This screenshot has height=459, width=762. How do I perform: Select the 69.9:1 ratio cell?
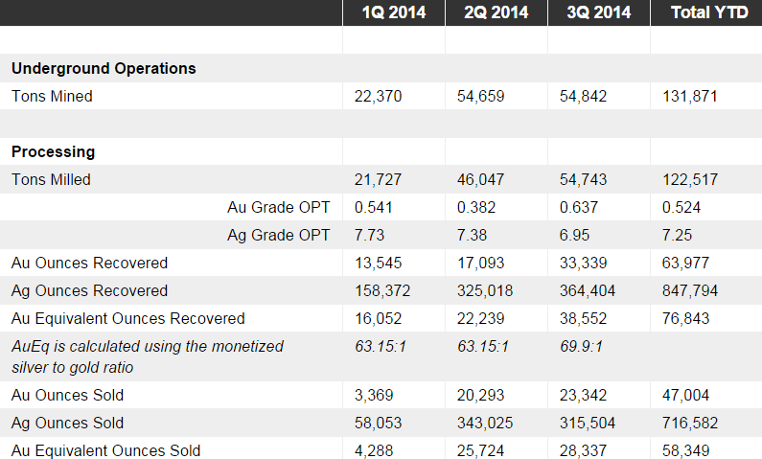[580, 346]
